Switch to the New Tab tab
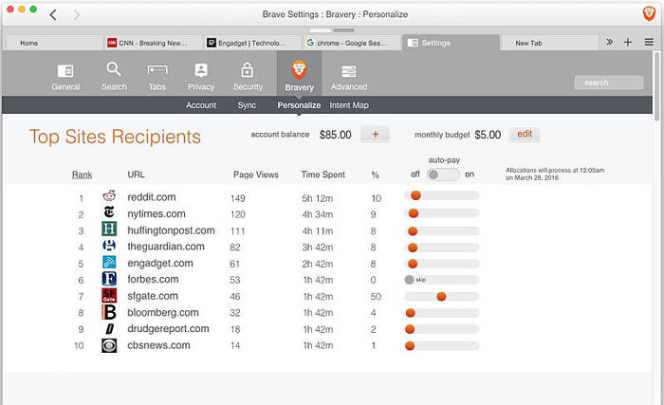This screenshot has width=664, height=405. click(x=549, y=43)
